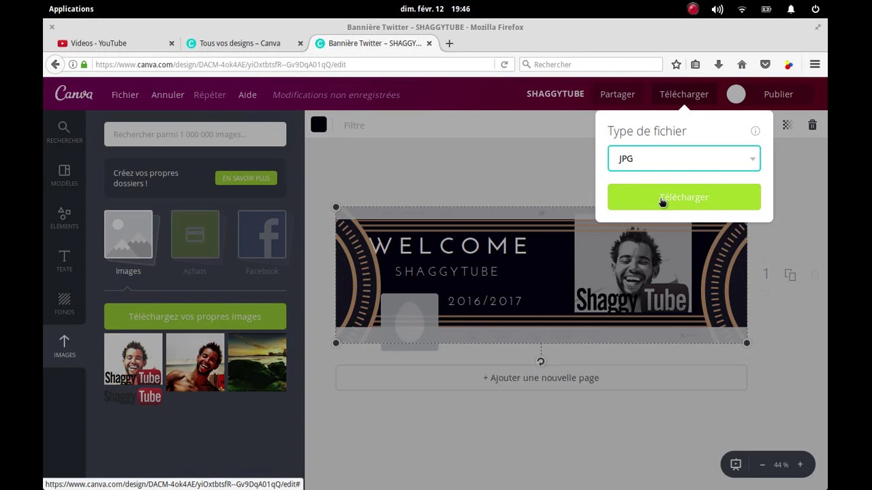Screen dimensions: 872x490
Task: Click the Filtre option
Action: [x=354, y=125]
